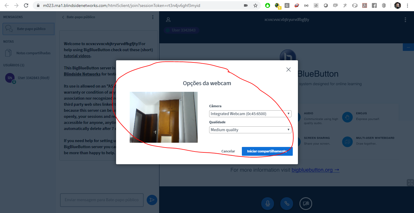
Task: Click the chat message input field
Action: tap(102, 200)
